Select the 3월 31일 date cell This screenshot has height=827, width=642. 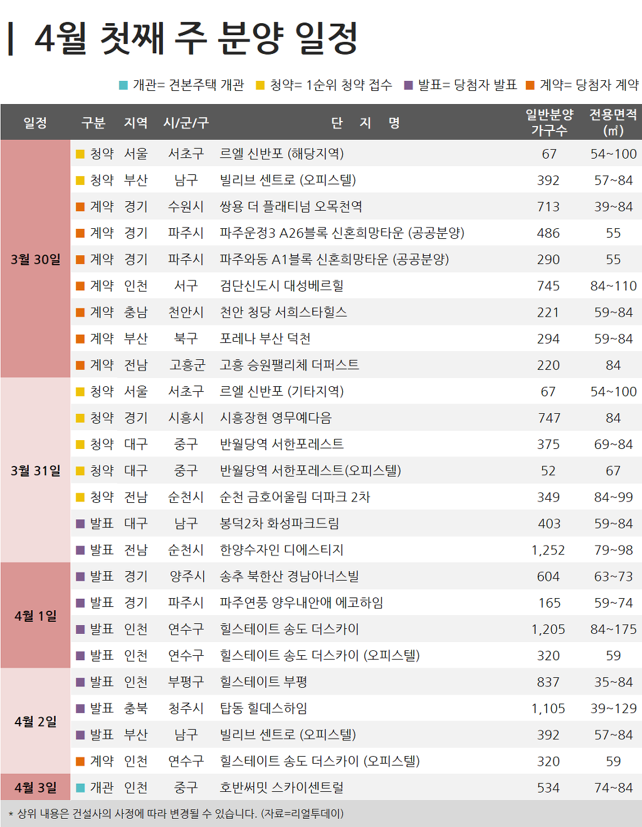point(36,470)
